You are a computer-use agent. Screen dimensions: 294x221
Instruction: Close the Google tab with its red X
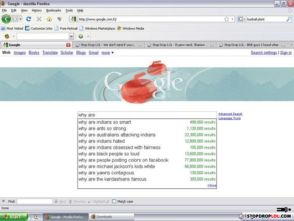point(68,45)
